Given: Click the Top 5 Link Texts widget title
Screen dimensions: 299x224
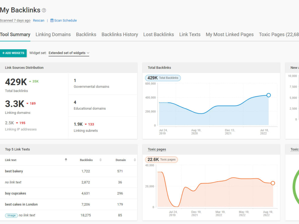Looking at the screenshot, I should tap(17, 149).
